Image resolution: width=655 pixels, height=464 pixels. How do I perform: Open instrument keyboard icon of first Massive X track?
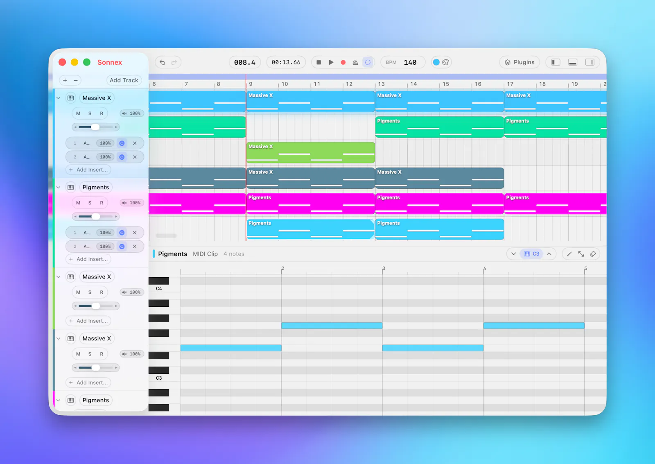pos(71,98)
